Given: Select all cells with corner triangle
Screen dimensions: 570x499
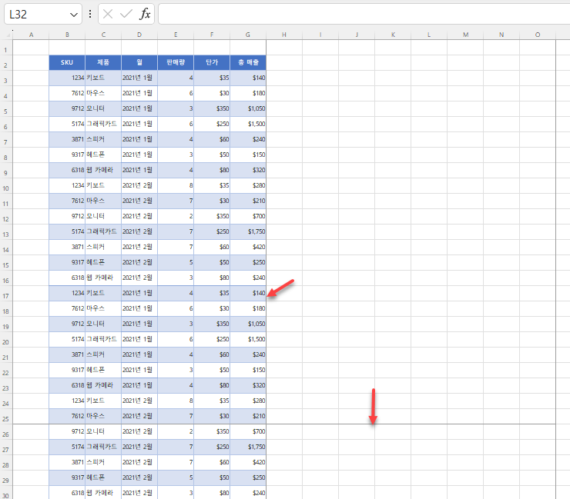Looking at the screenshot, I should 7,35.
